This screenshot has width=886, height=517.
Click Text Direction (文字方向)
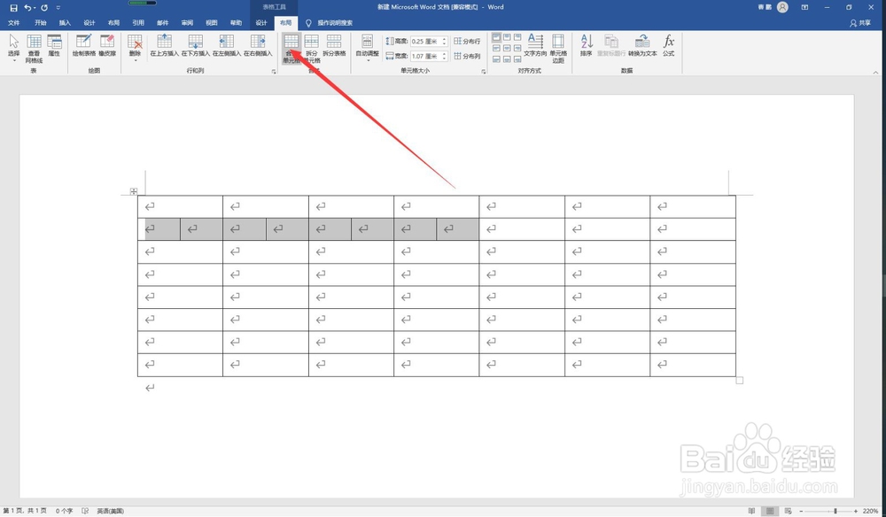(535, 45)
